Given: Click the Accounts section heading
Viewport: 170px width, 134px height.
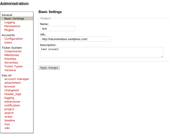Looking at the screenshot, I should pyautogui.click(x=8, y=35).
